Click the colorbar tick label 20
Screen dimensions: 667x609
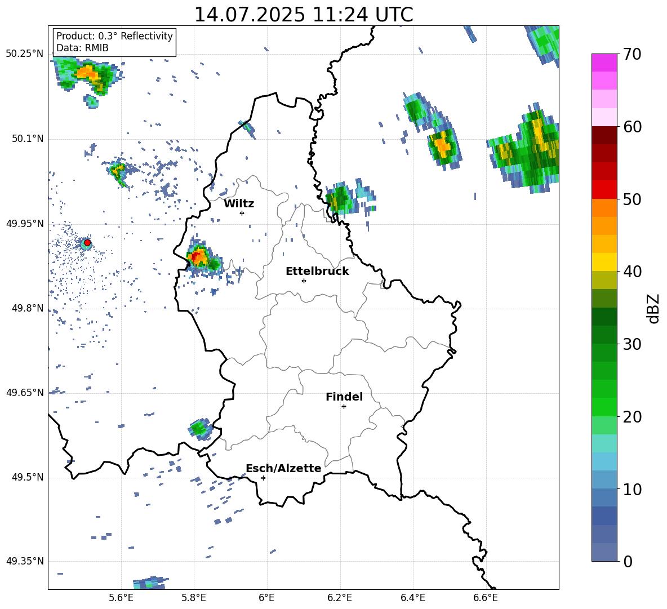tap(632, 417)
